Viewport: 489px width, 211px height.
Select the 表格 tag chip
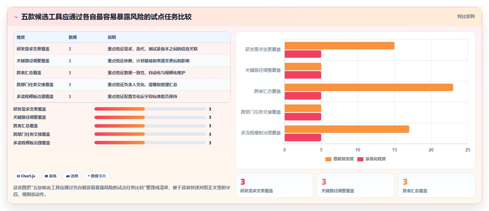(x=50, y=176)
